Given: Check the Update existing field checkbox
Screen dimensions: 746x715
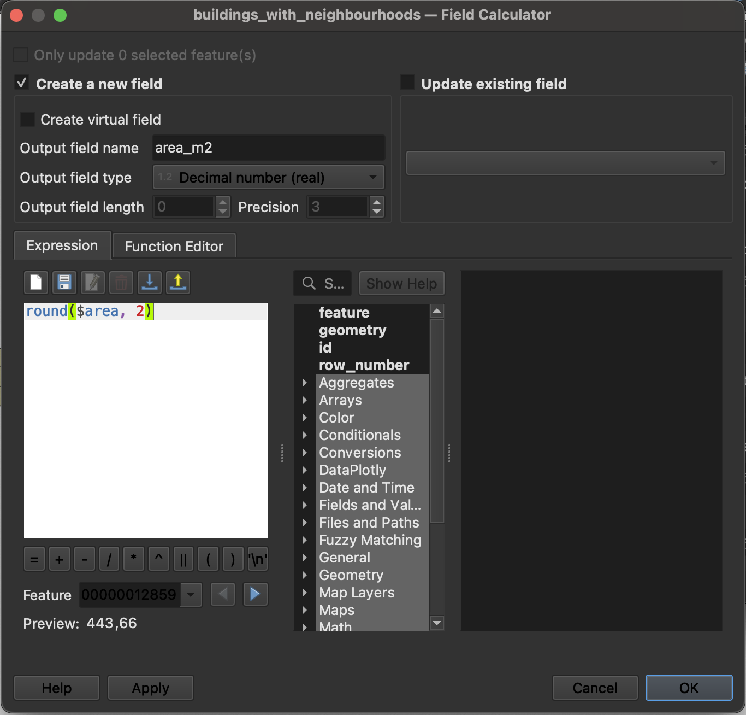Looking at the screenshot, I should click(407, 83).
